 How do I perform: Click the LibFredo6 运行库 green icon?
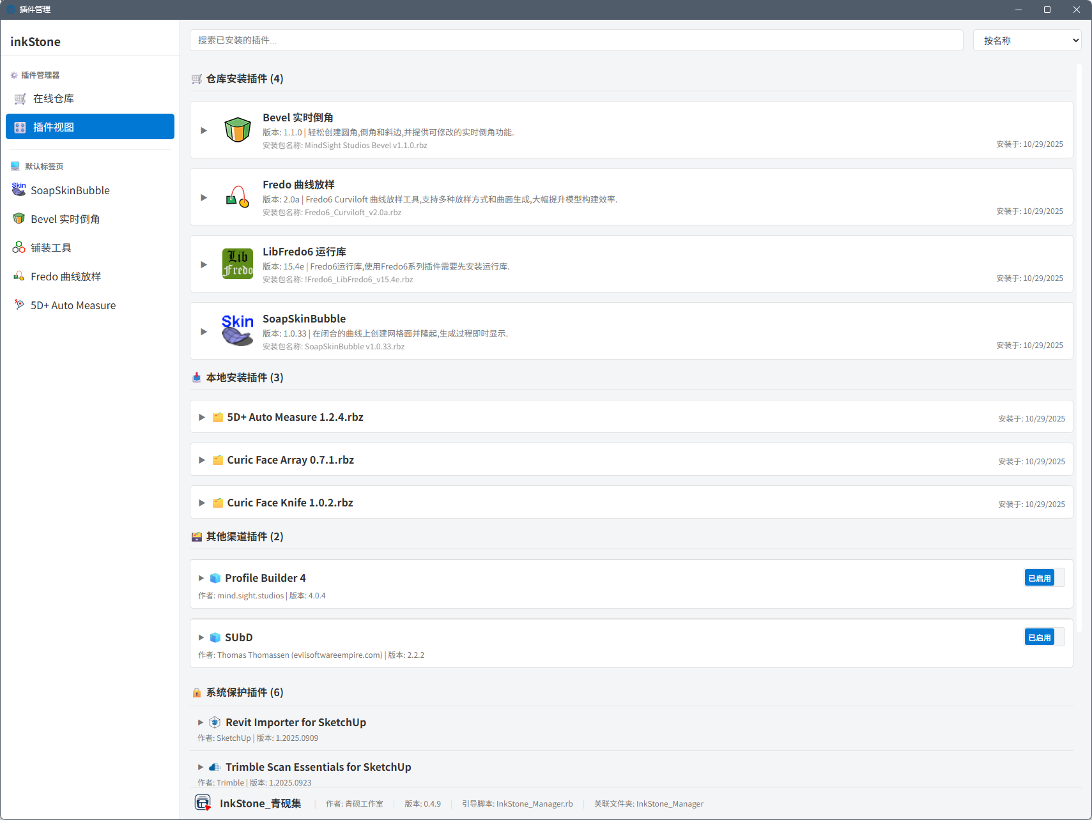tap(238, 264)
